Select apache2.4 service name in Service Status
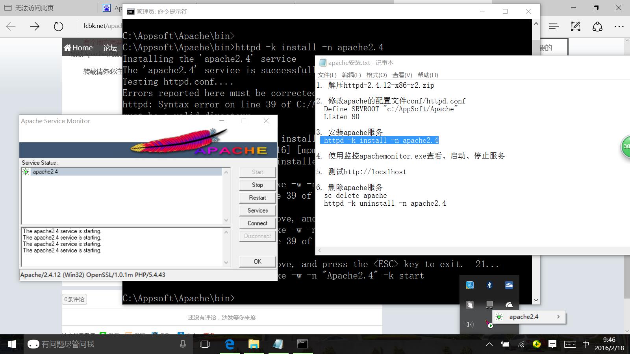Image resolution: width=630 pixels, height=354 pixels. (45, 171)
